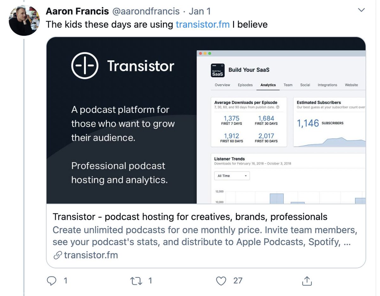Expand the tweet options chevron menu
Image resolution: width=380 pixels, height=296 pixels.
[x=361, y=11]
